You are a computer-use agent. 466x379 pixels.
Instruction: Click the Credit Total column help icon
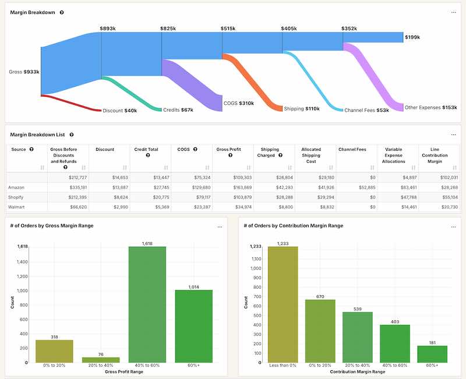[x=148, y=155]
